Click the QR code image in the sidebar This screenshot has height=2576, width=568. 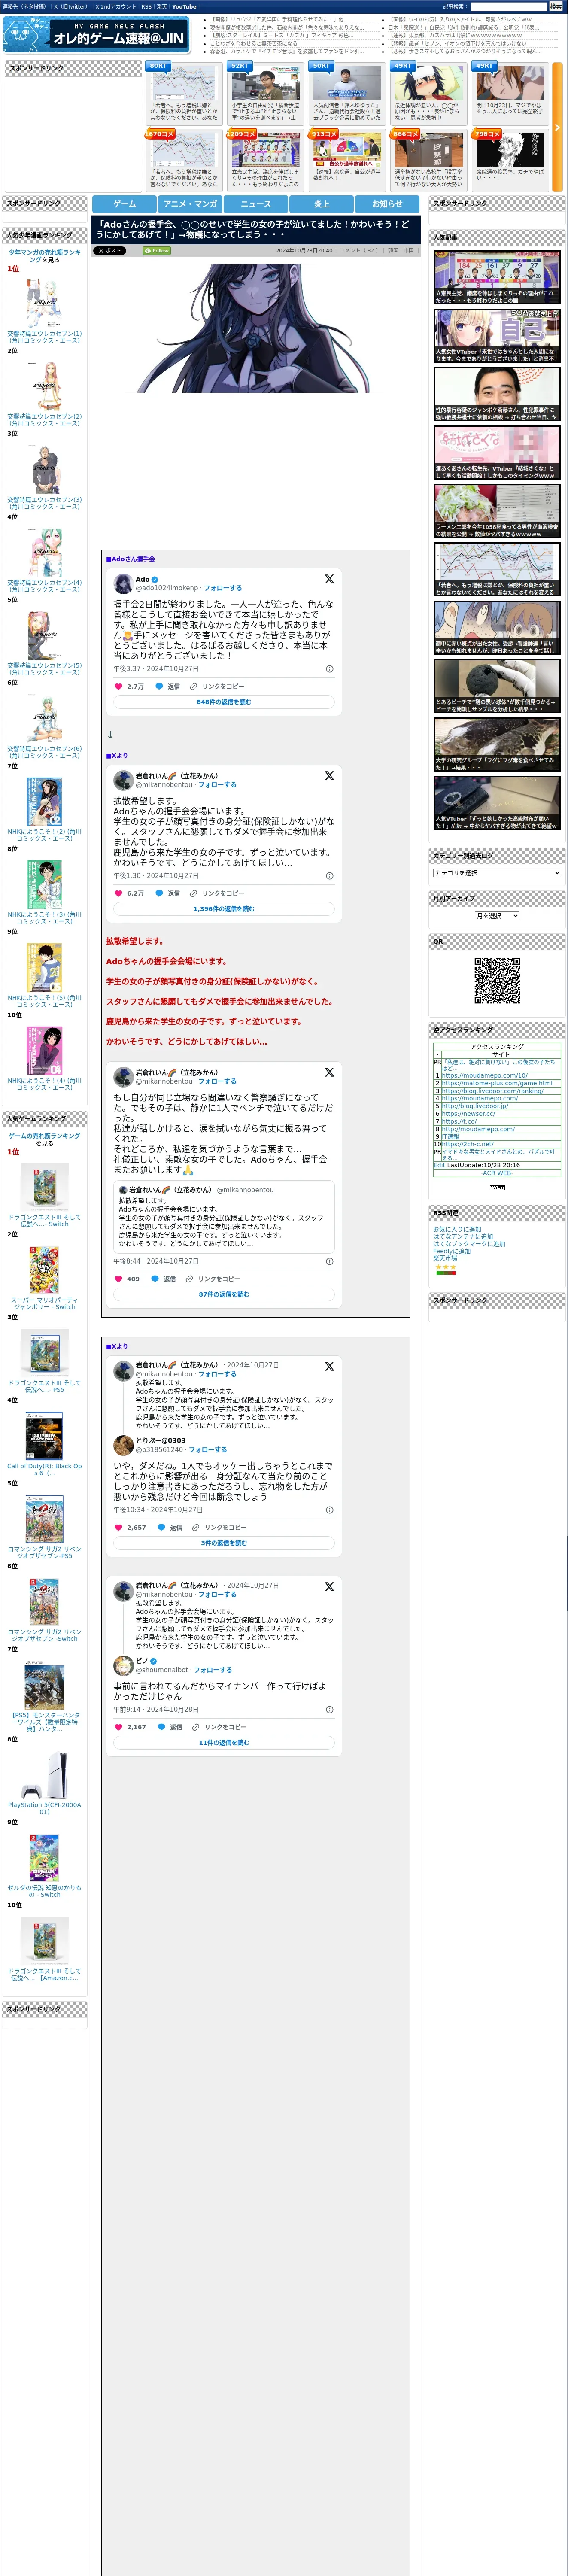(497, 981)
